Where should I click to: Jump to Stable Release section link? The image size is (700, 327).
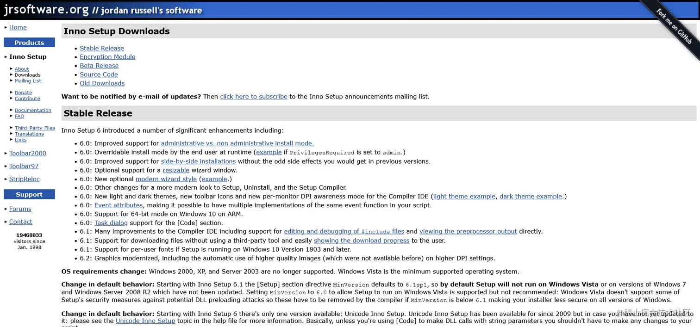102,48
